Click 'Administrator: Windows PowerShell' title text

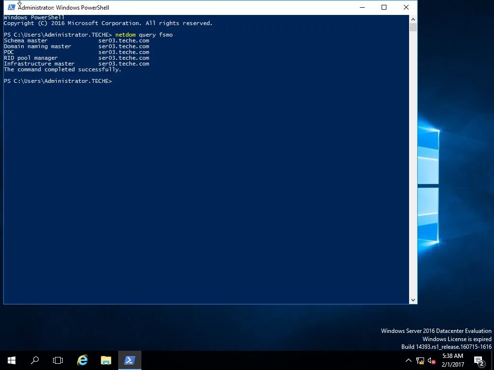coord(63,8)
